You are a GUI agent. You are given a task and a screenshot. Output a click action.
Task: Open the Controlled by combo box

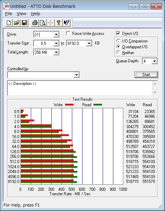point(43,75)
